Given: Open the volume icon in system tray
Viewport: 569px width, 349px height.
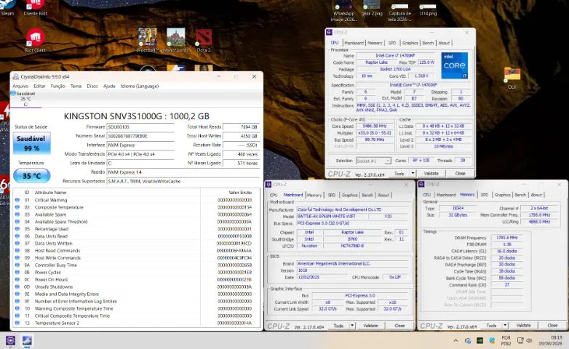Looking at the screenshot, I should (x=529, y=341).
